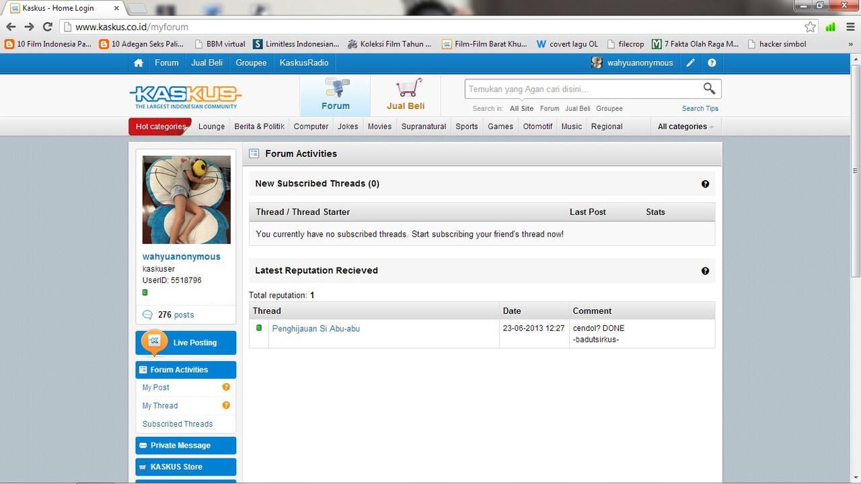Click Groupee in the top blue bar
861x484 pixels.
251,63
